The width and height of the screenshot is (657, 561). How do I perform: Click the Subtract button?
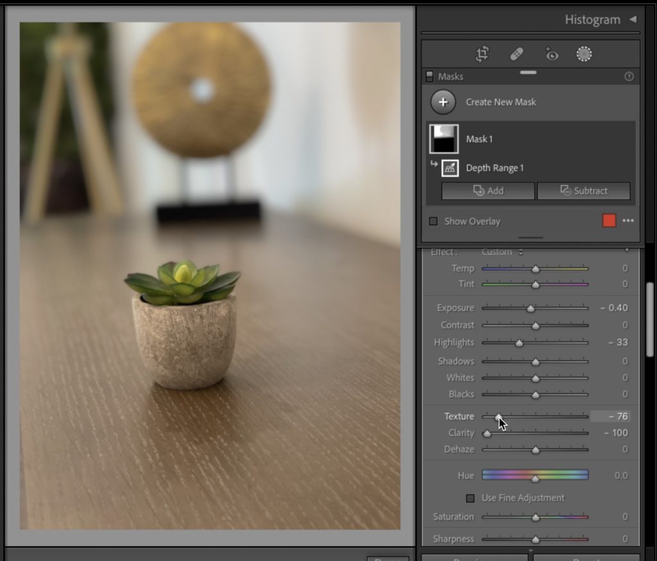click(x=584, y=191)
